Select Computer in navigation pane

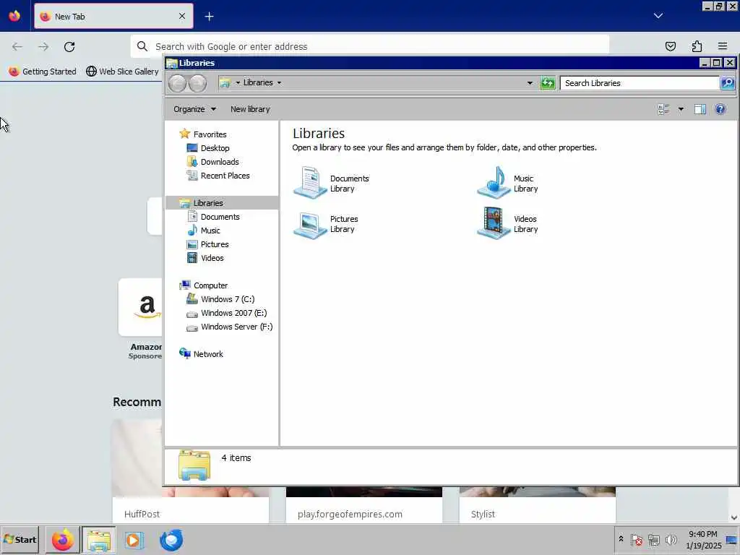(x=210, y=285)
